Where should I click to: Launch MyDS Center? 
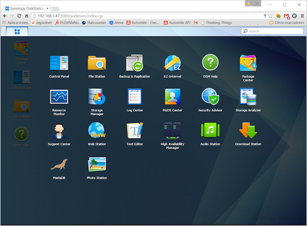(x=172, y=100)
